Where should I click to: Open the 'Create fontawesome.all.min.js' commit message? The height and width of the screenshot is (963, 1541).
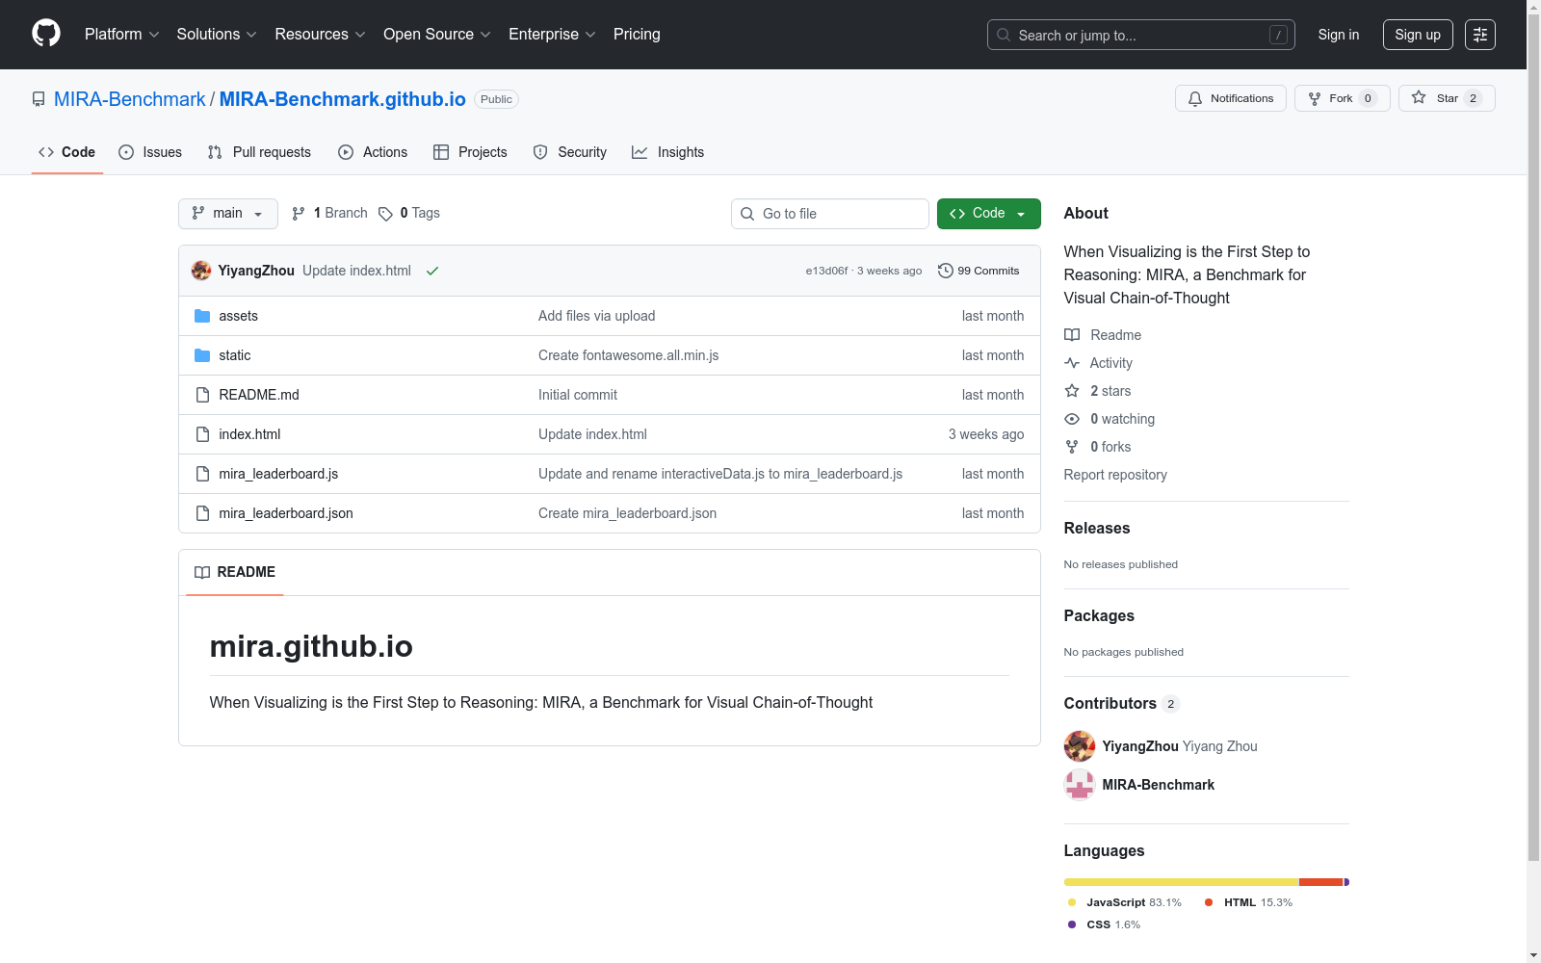point(629,355)
